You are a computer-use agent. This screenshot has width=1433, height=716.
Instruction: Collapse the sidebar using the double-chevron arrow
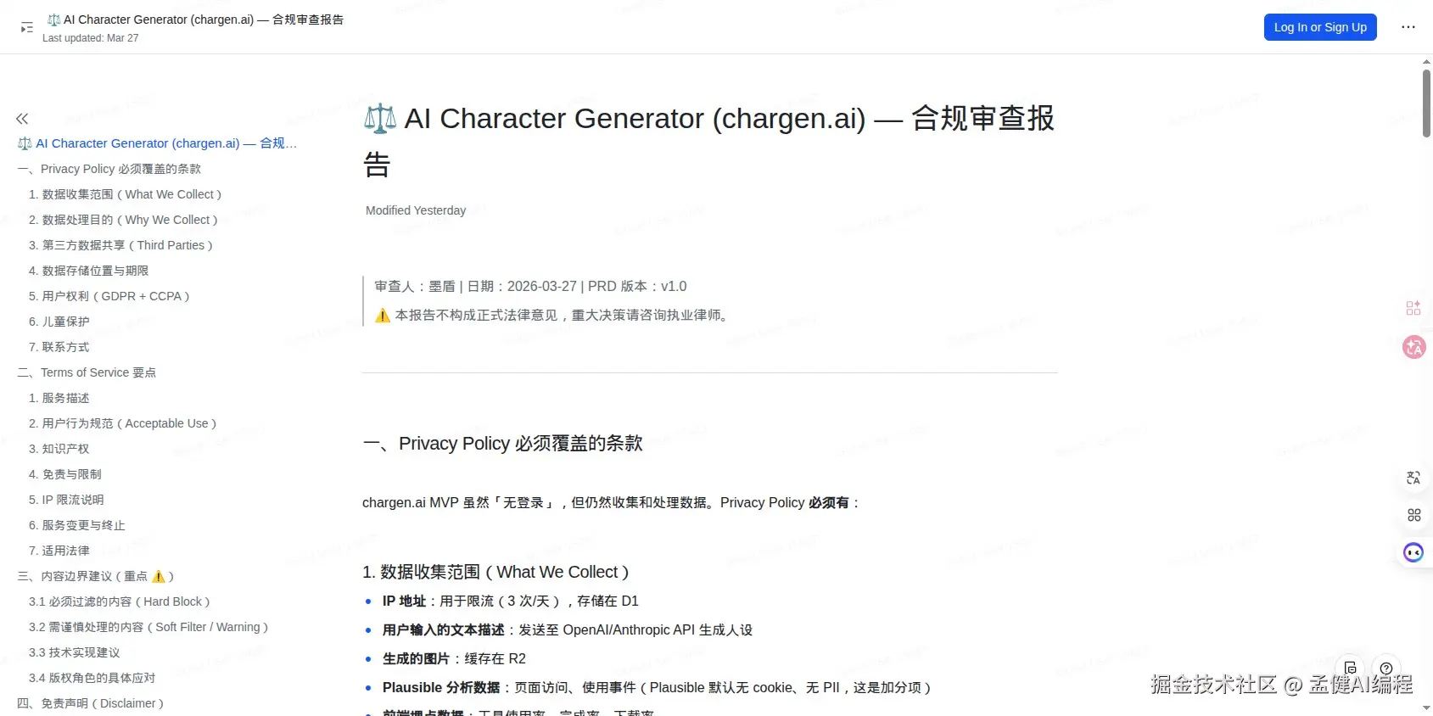(22, 119)
